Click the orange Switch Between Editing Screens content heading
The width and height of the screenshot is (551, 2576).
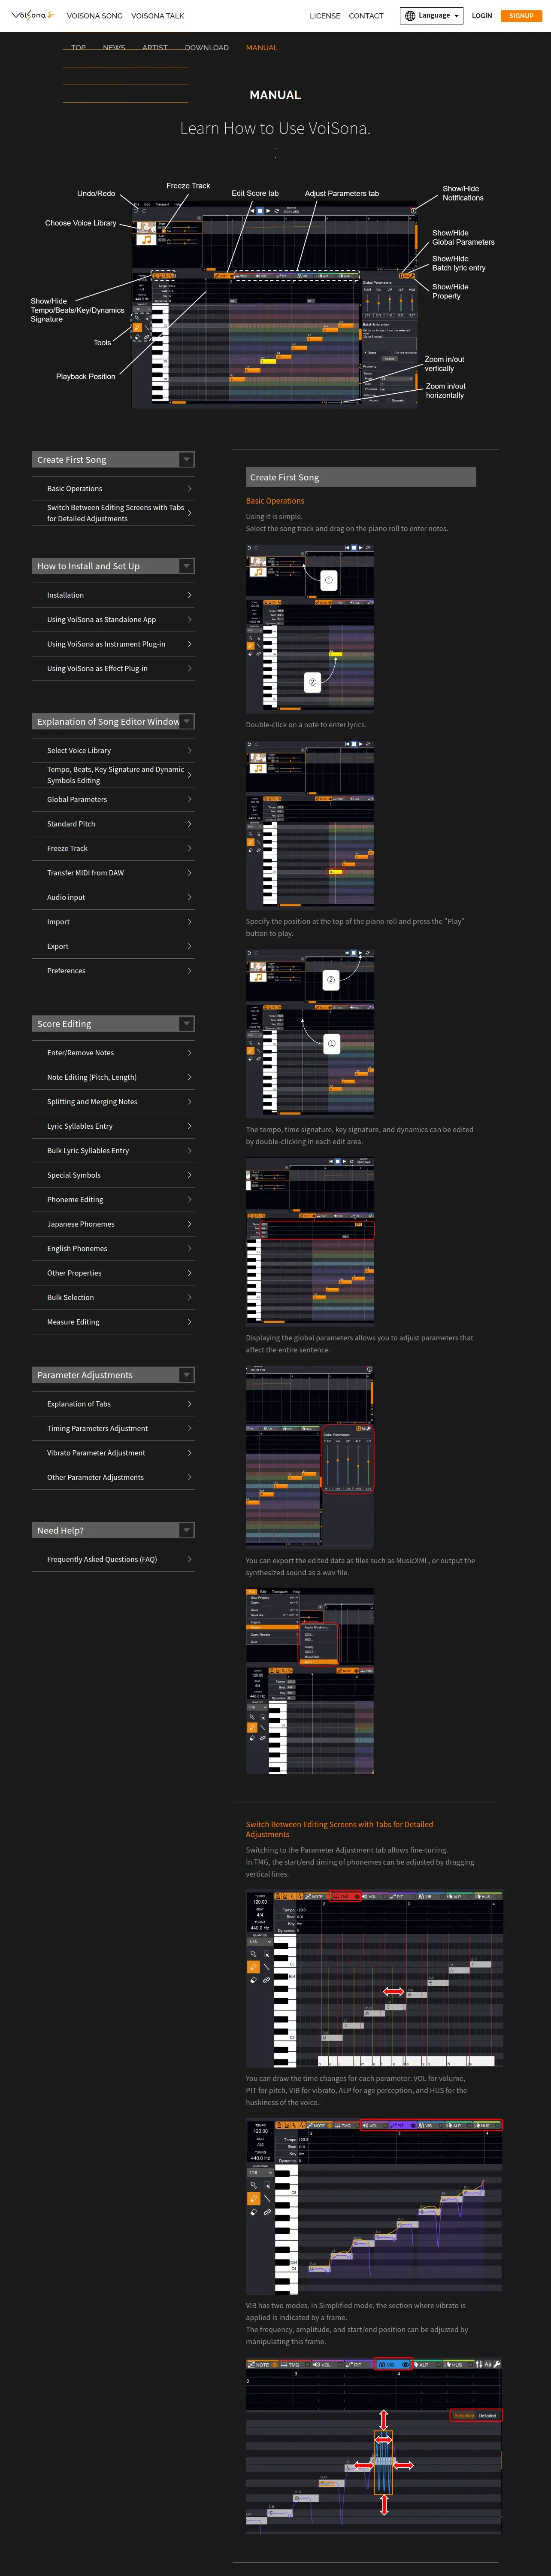point(339,1829)
